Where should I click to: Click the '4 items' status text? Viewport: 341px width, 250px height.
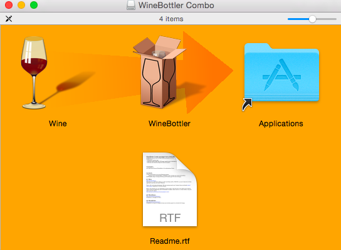171,19
